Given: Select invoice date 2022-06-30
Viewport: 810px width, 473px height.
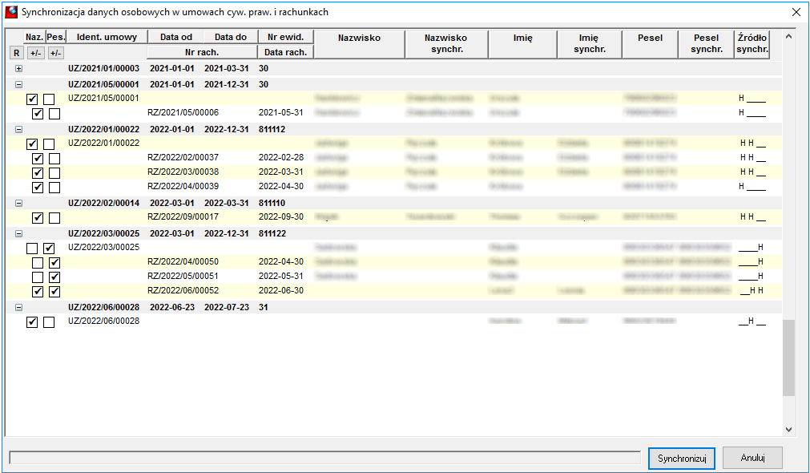Looking at the screenshot, I should tap(281, 290).
